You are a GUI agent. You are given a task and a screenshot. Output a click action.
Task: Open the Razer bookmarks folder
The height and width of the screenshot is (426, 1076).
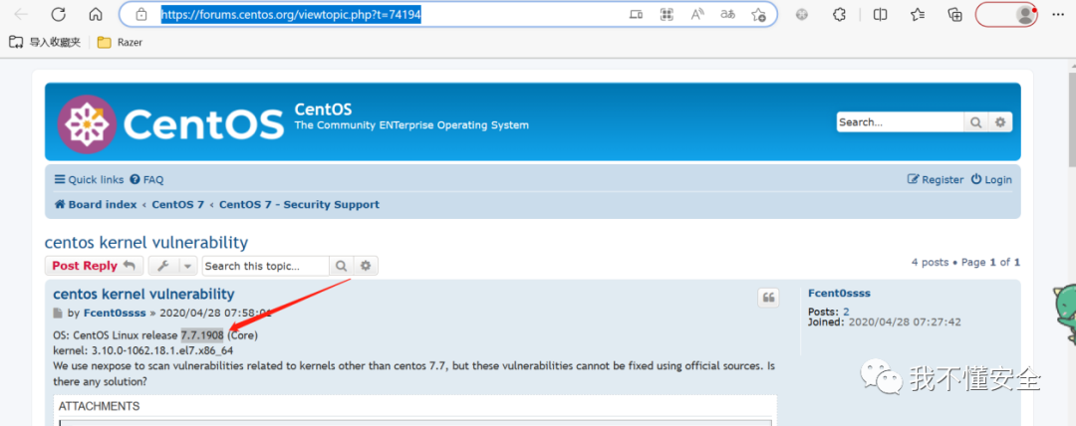[121, 43]
